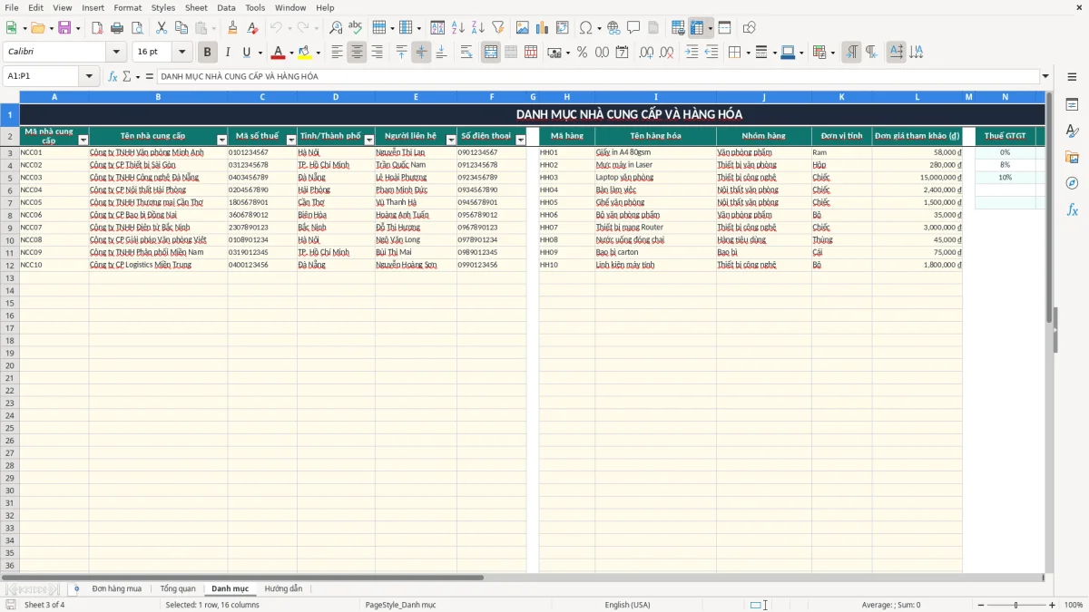The width and height of the screenshot is (1089, 612).
Task: Click the Sort Descending icon
Action: (x=478, y=28)
